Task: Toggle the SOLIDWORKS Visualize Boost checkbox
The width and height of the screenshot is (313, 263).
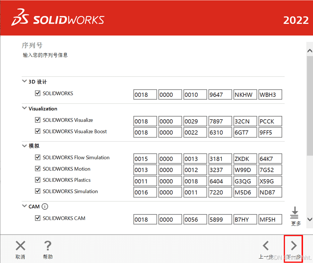Action: pos(38,131)
